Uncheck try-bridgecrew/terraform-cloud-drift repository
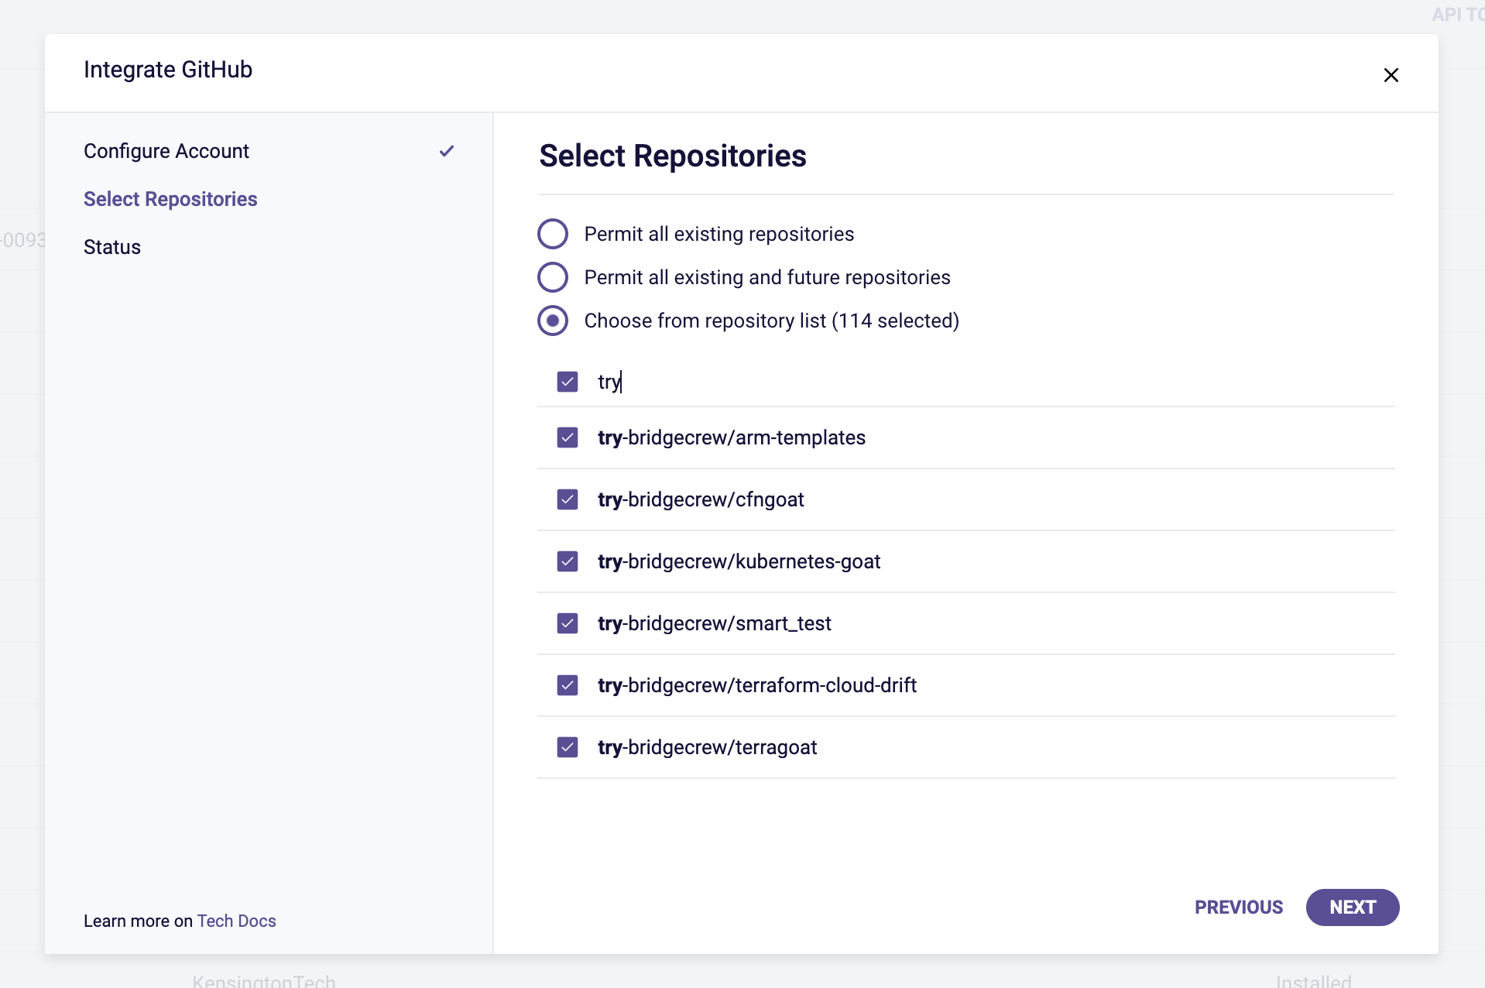This screenshot has width=1485, height=988. [x=568, y=685]
